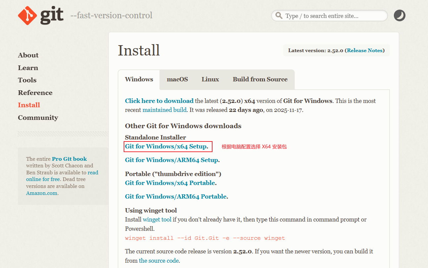
Task: Switch to the Build from Source tab
Action: tap(260, 79)
